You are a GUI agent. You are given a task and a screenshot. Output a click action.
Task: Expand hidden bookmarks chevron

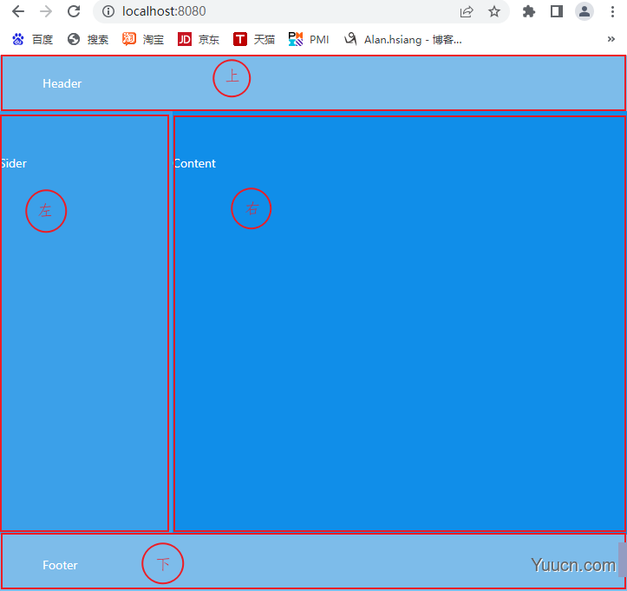coord(611,39)
